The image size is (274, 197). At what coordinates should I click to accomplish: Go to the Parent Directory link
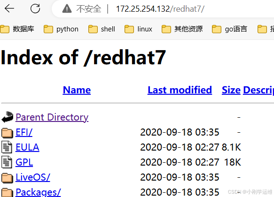tap(52, 117)
